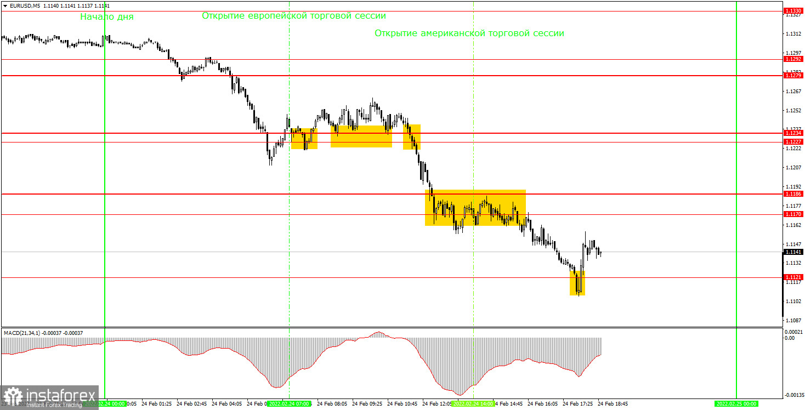Click the 1.1162 value on price scale
This screenshot has width=805, height=410.
(x=792, y=225)
